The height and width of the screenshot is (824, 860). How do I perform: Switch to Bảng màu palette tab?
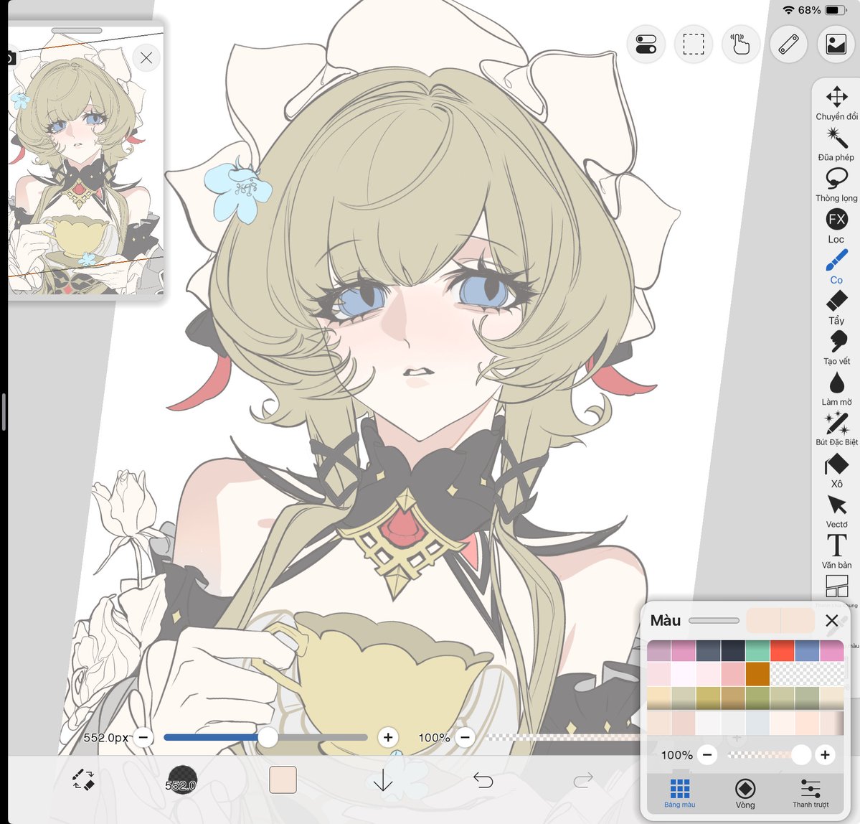coord(679,793)
